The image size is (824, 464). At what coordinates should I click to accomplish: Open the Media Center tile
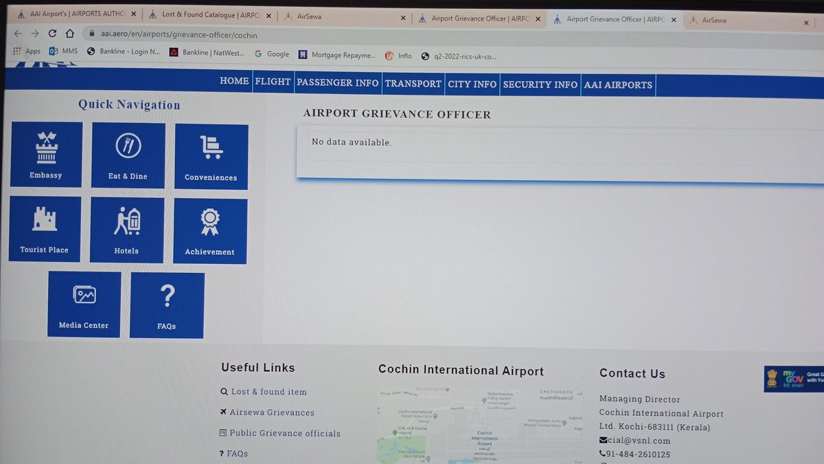click(84, 305)
